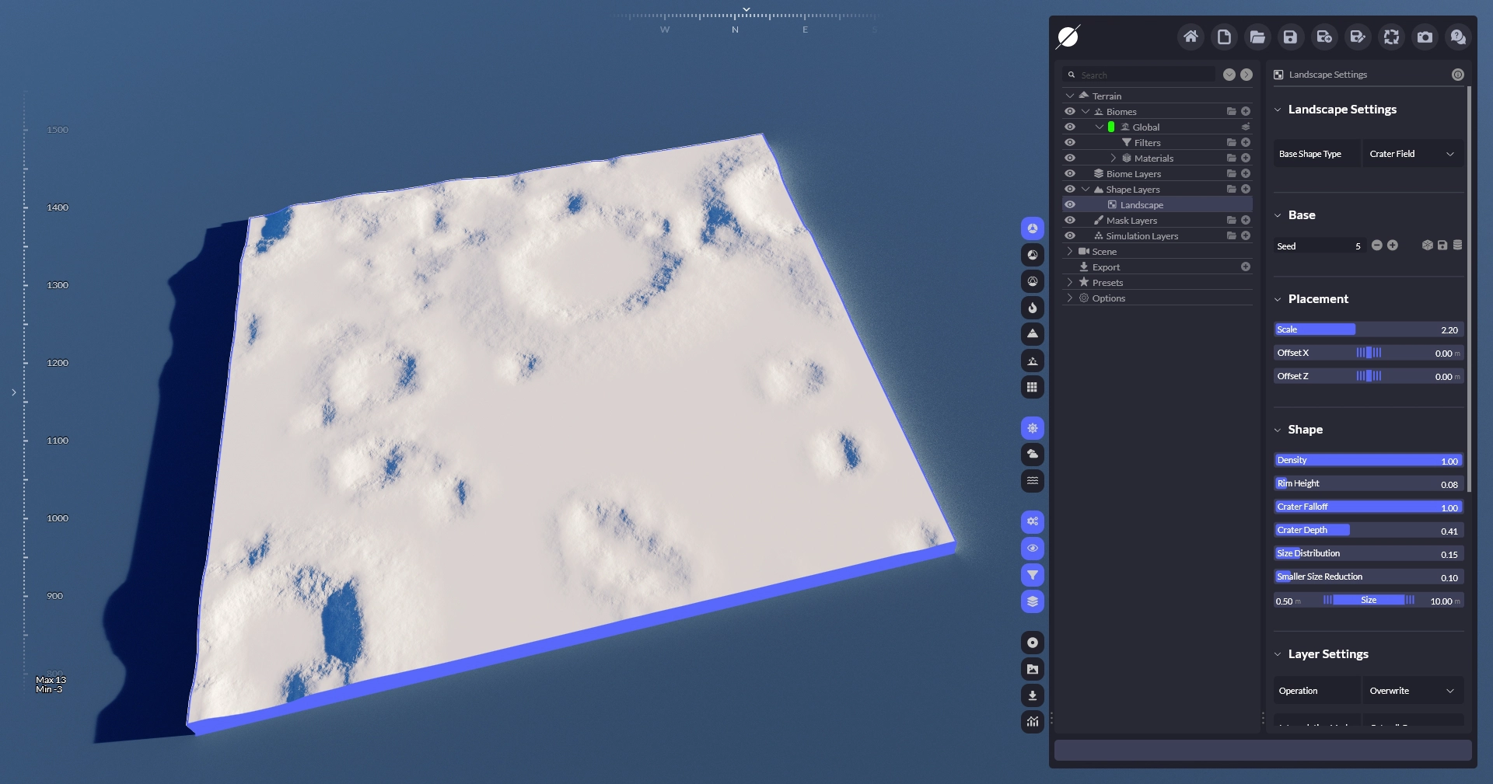Click the refresh arrows icon in toolbar
Screen dimensions: 1493x784
coord(1391,37)
